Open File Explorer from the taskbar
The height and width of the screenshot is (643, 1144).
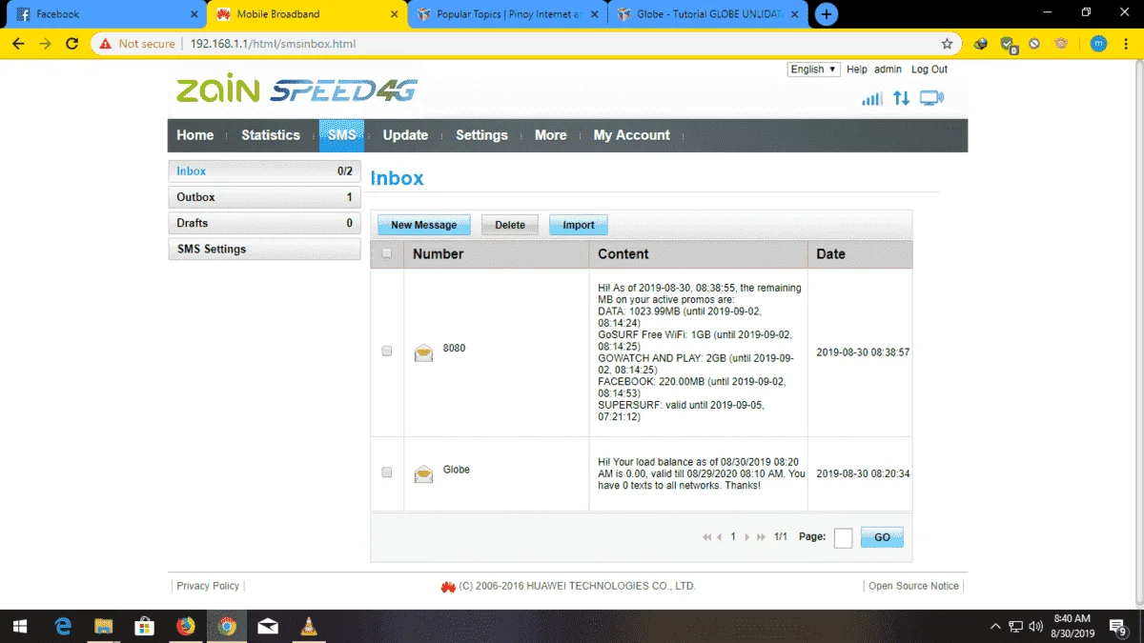coord(103,626)
